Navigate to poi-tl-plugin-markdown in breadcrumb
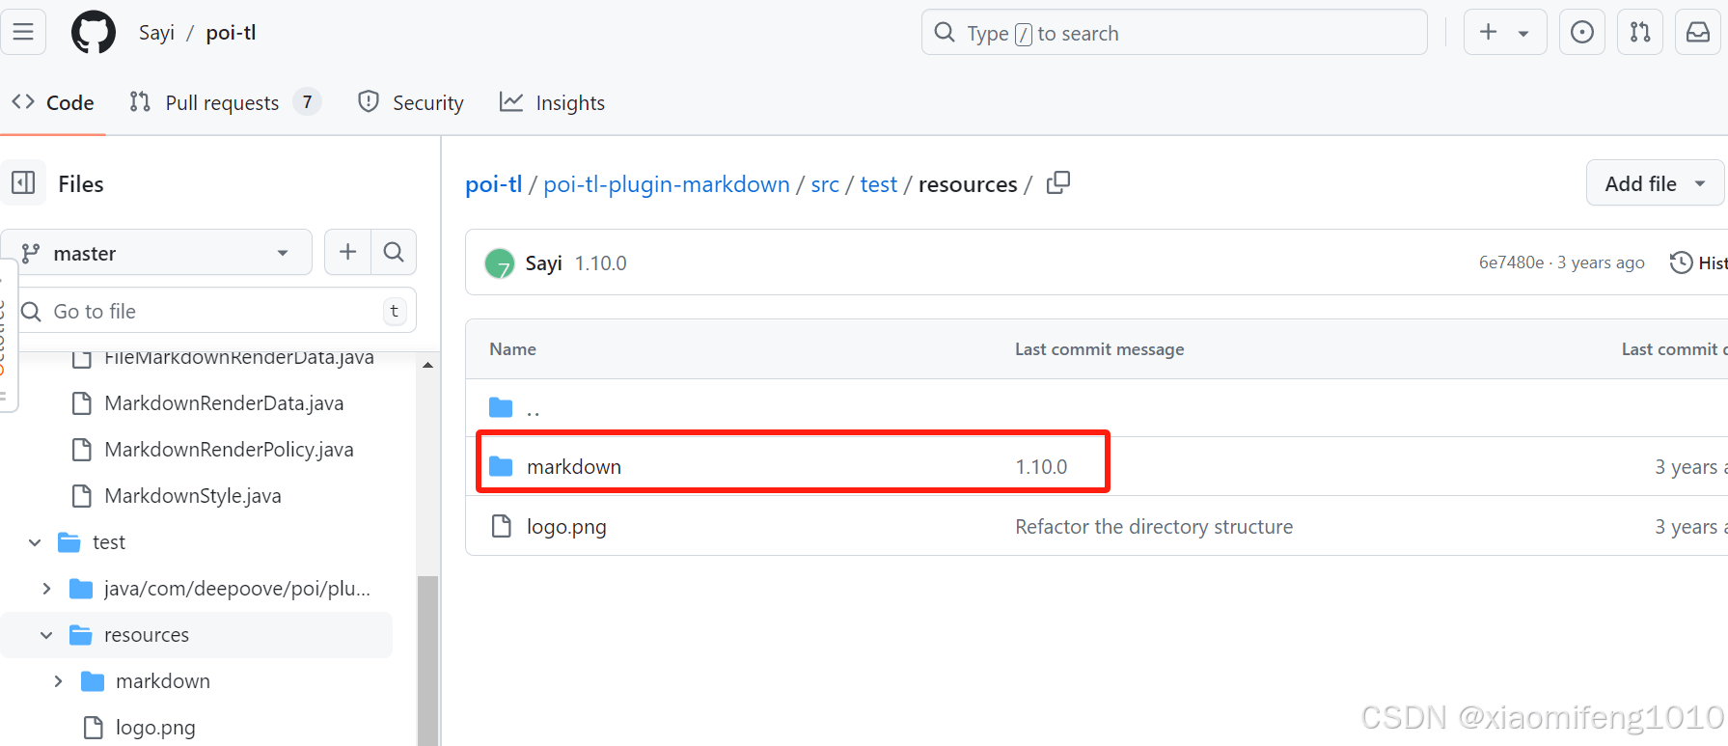1728x746 pixels. pyautogui.click(x=667, y=184)
